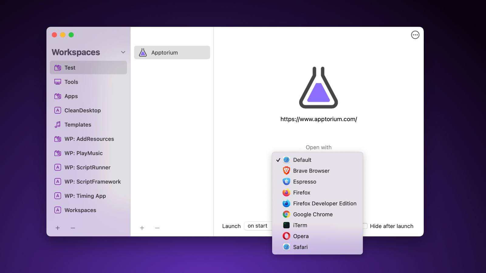This screenshot has height=273, width=486.
Task: Click the WP: AddResources folder icon
Action: tap(58, 139)
